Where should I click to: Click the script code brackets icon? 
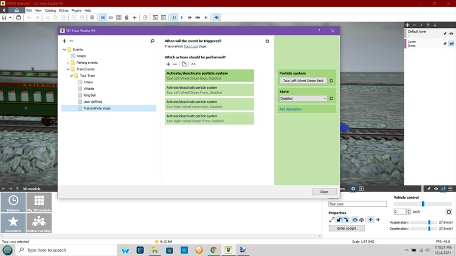pos(193,64)
